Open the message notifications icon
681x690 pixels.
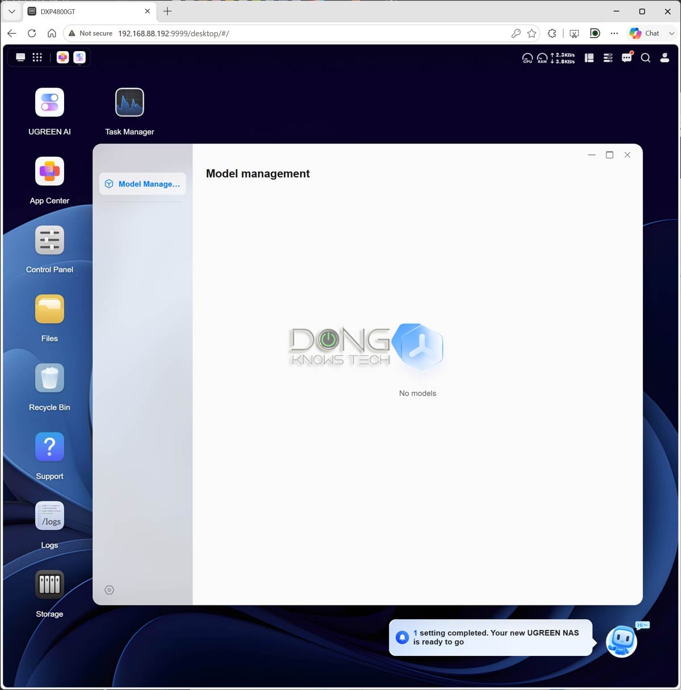627,57
